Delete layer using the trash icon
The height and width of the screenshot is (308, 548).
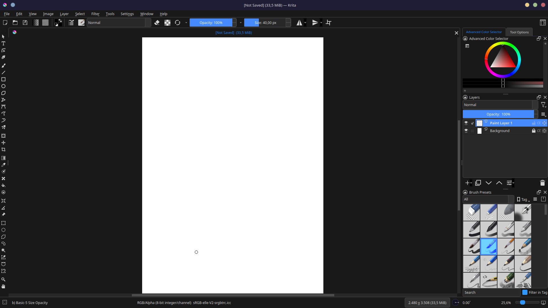(x=543, y=183)
